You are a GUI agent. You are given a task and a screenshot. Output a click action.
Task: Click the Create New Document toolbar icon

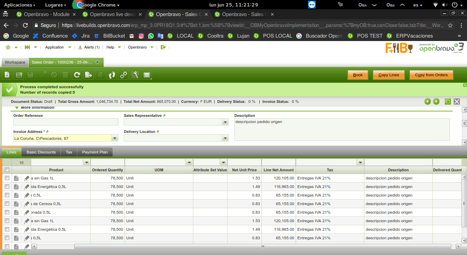(7, 75)
